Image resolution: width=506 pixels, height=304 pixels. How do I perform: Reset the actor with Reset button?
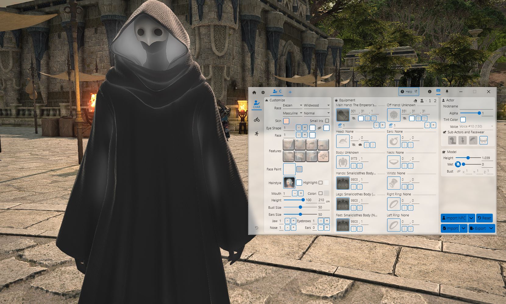484,218
